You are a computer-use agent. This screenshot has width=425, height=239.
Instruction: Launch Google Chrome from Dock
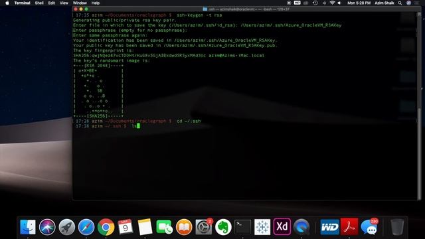point(106,227)
